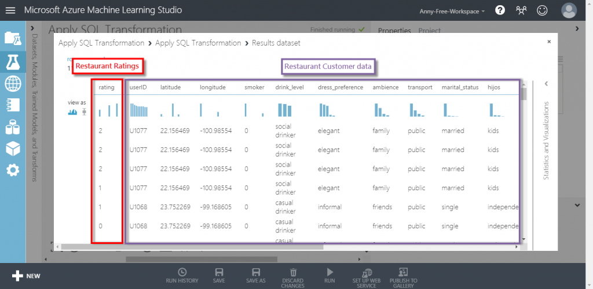Select the Experiments flask icon

tap(13, 61)
